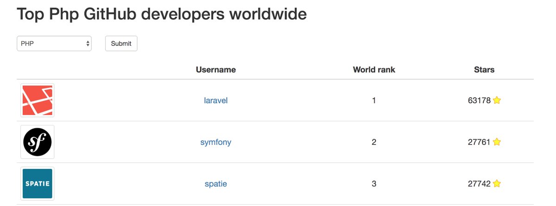The image size is (556, 206).
Task: Click the spatie avatar logo
Action: pyautogui.click(x=38, y=184)
